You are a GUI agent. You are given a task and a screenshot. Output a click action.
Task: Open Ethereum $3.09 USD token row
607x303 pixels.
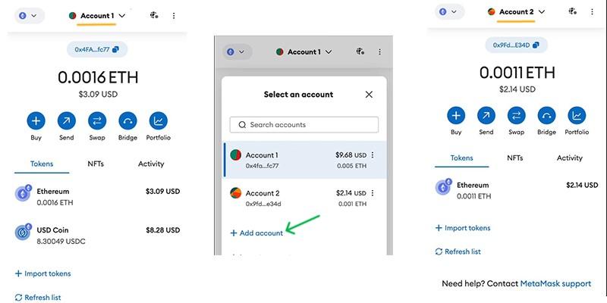point(97,196)
